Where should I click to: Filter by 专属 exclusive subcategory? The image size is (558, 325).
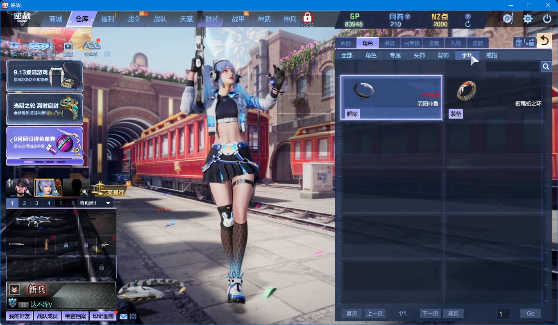(x=395, y=55)
